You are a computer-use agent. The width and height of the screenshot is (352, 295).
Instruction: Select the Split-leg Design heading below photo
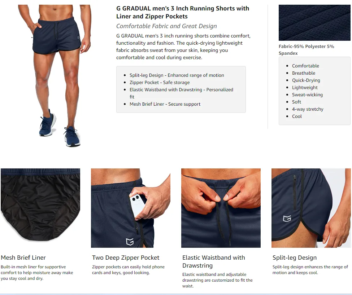295,257
